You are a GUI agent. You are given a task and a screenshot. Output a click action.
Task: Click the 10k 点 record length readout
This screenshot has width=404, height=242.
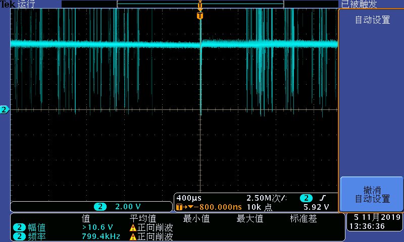pos(260,207)
